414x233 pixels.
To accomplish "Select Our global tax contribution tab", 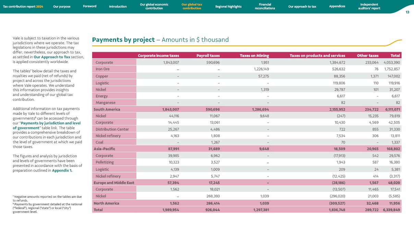I will click(191, 7).
